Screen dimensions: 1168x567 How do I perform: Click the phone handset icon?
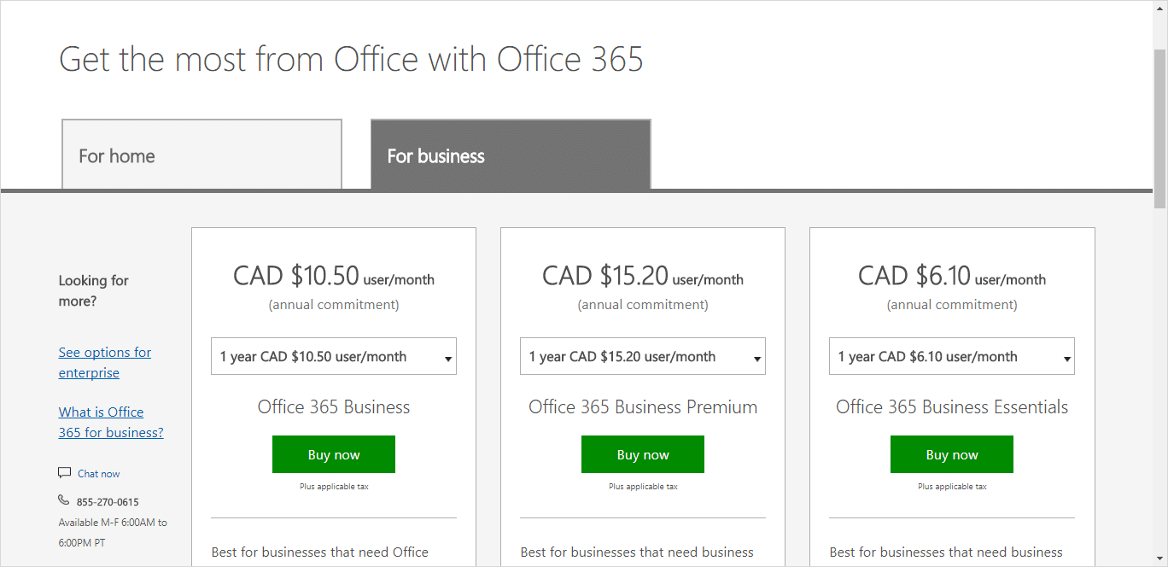[x=64, y=500]
